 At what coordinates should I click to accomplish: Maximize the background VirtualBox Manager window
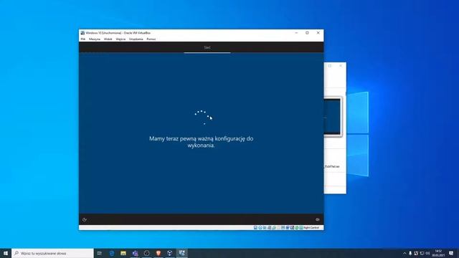(x=330, y=66)
